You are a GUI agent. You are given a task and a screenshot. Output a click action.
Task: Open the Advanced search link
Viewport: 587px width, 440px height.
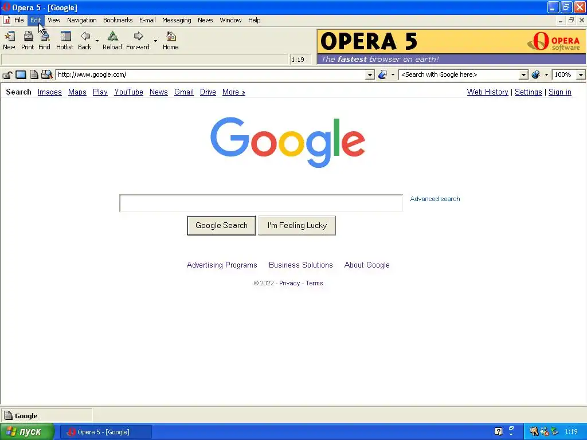tap(435, 199)
